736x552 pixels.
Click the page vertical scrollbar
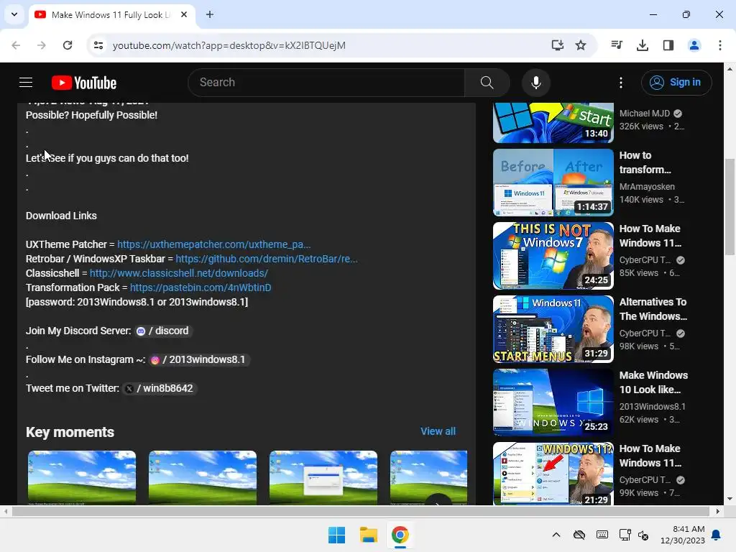[730, 207]
